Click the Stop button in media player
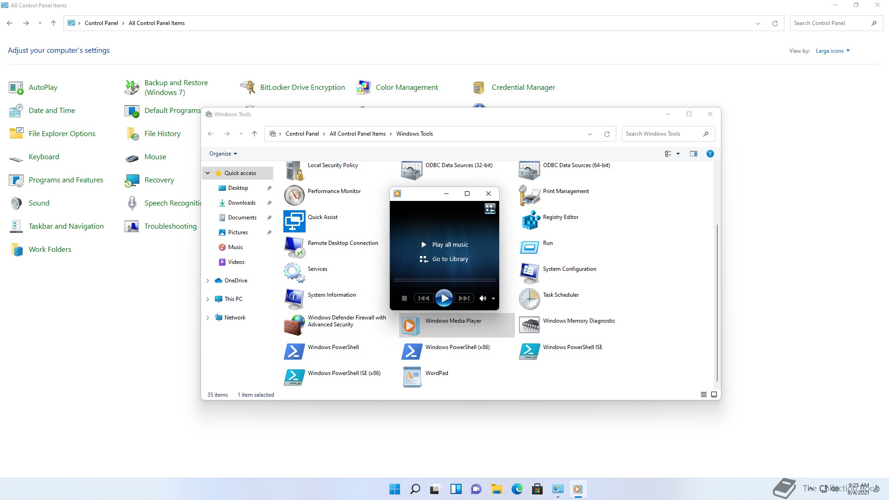 (x=404, y=299)
